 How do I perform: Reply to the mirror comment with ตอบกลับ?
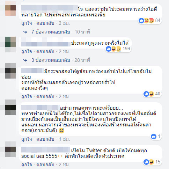pyautogui.click(x=45, y=96)
